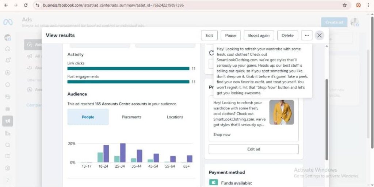Click the tall purple bar for 25-34
This screenshot has width=374, height=187.
[x=123, y=153]
